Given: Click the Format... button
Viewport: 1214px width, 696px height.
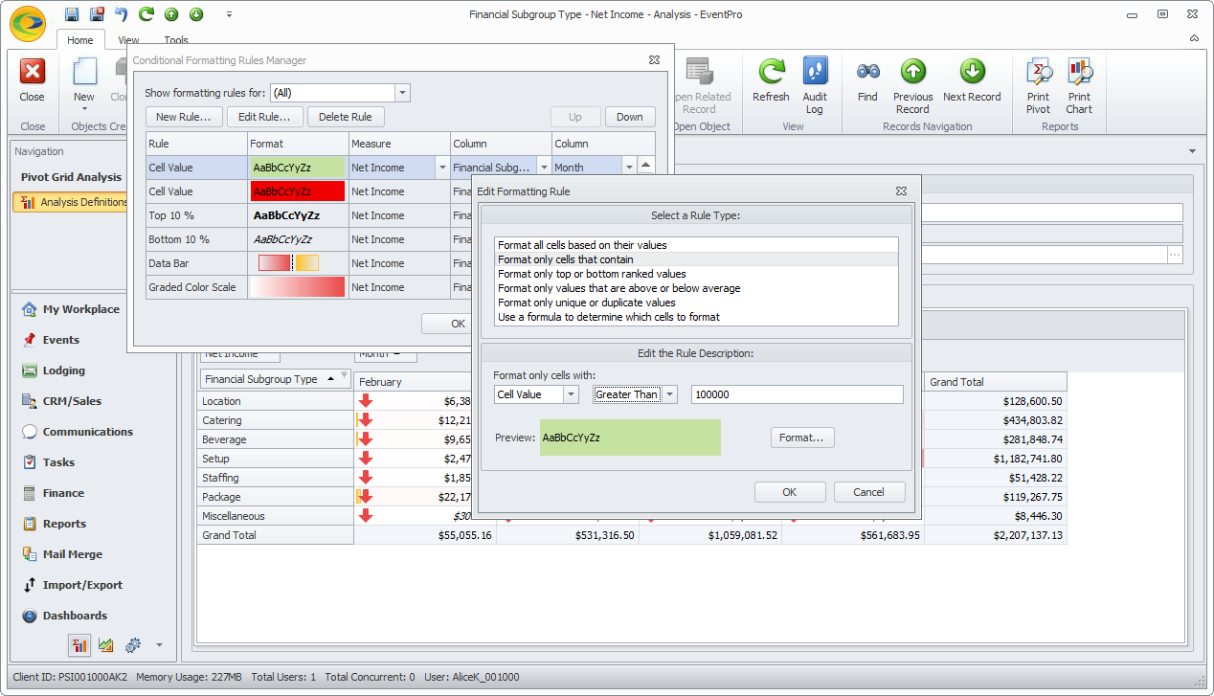Looking at the screenshot, I should point(802,438).
